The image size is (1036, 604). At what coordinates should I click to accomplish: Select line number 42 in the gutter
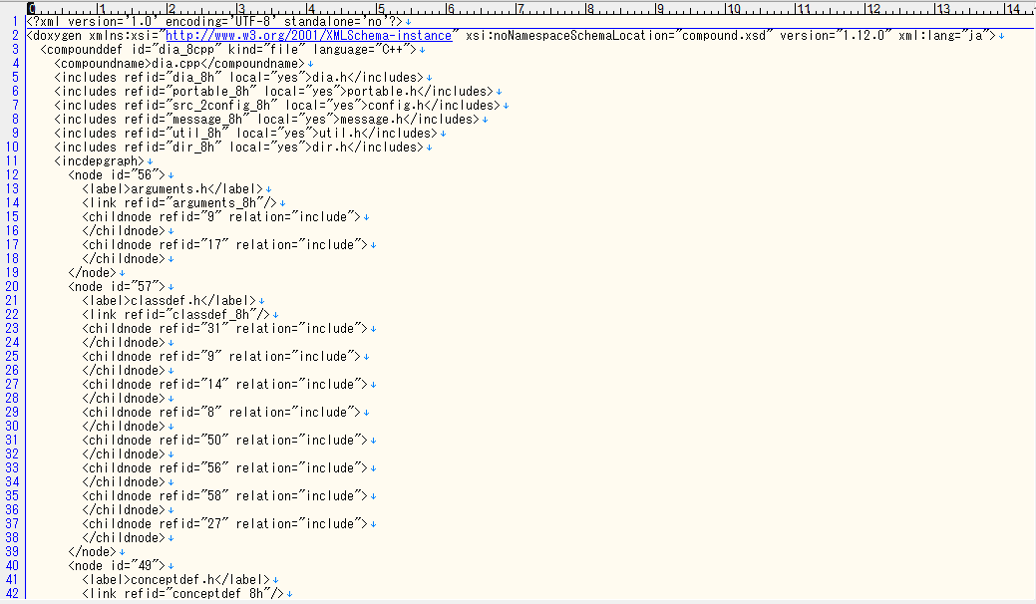[12, 593]
